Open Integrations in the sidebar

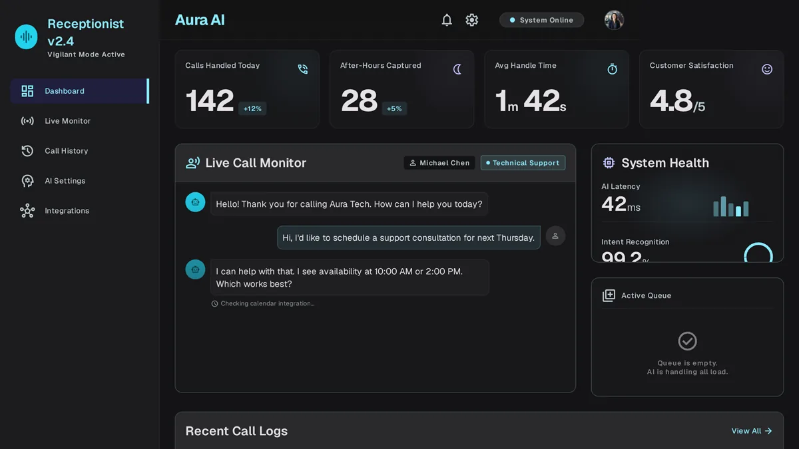79,211
